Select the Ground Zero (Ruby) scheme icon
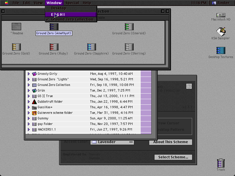 tap(54, 47)
